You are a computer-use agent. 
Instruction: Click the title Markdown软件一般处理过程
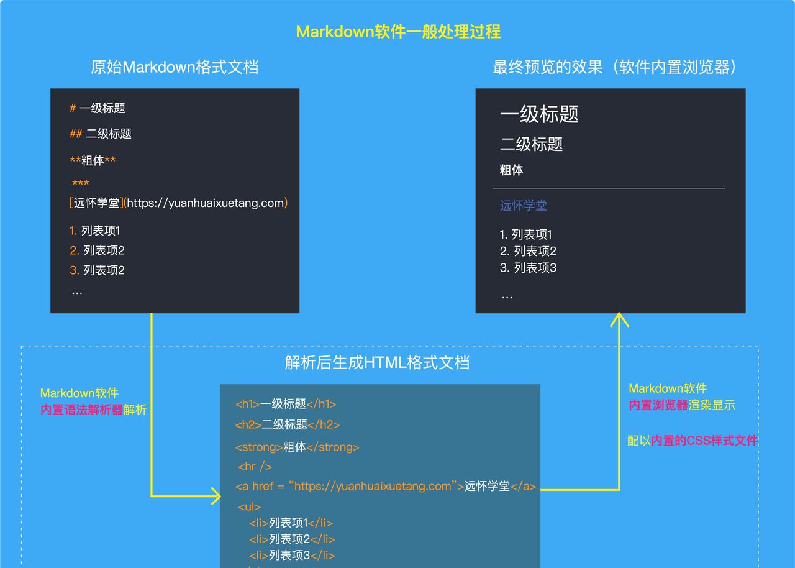(399, 31)
